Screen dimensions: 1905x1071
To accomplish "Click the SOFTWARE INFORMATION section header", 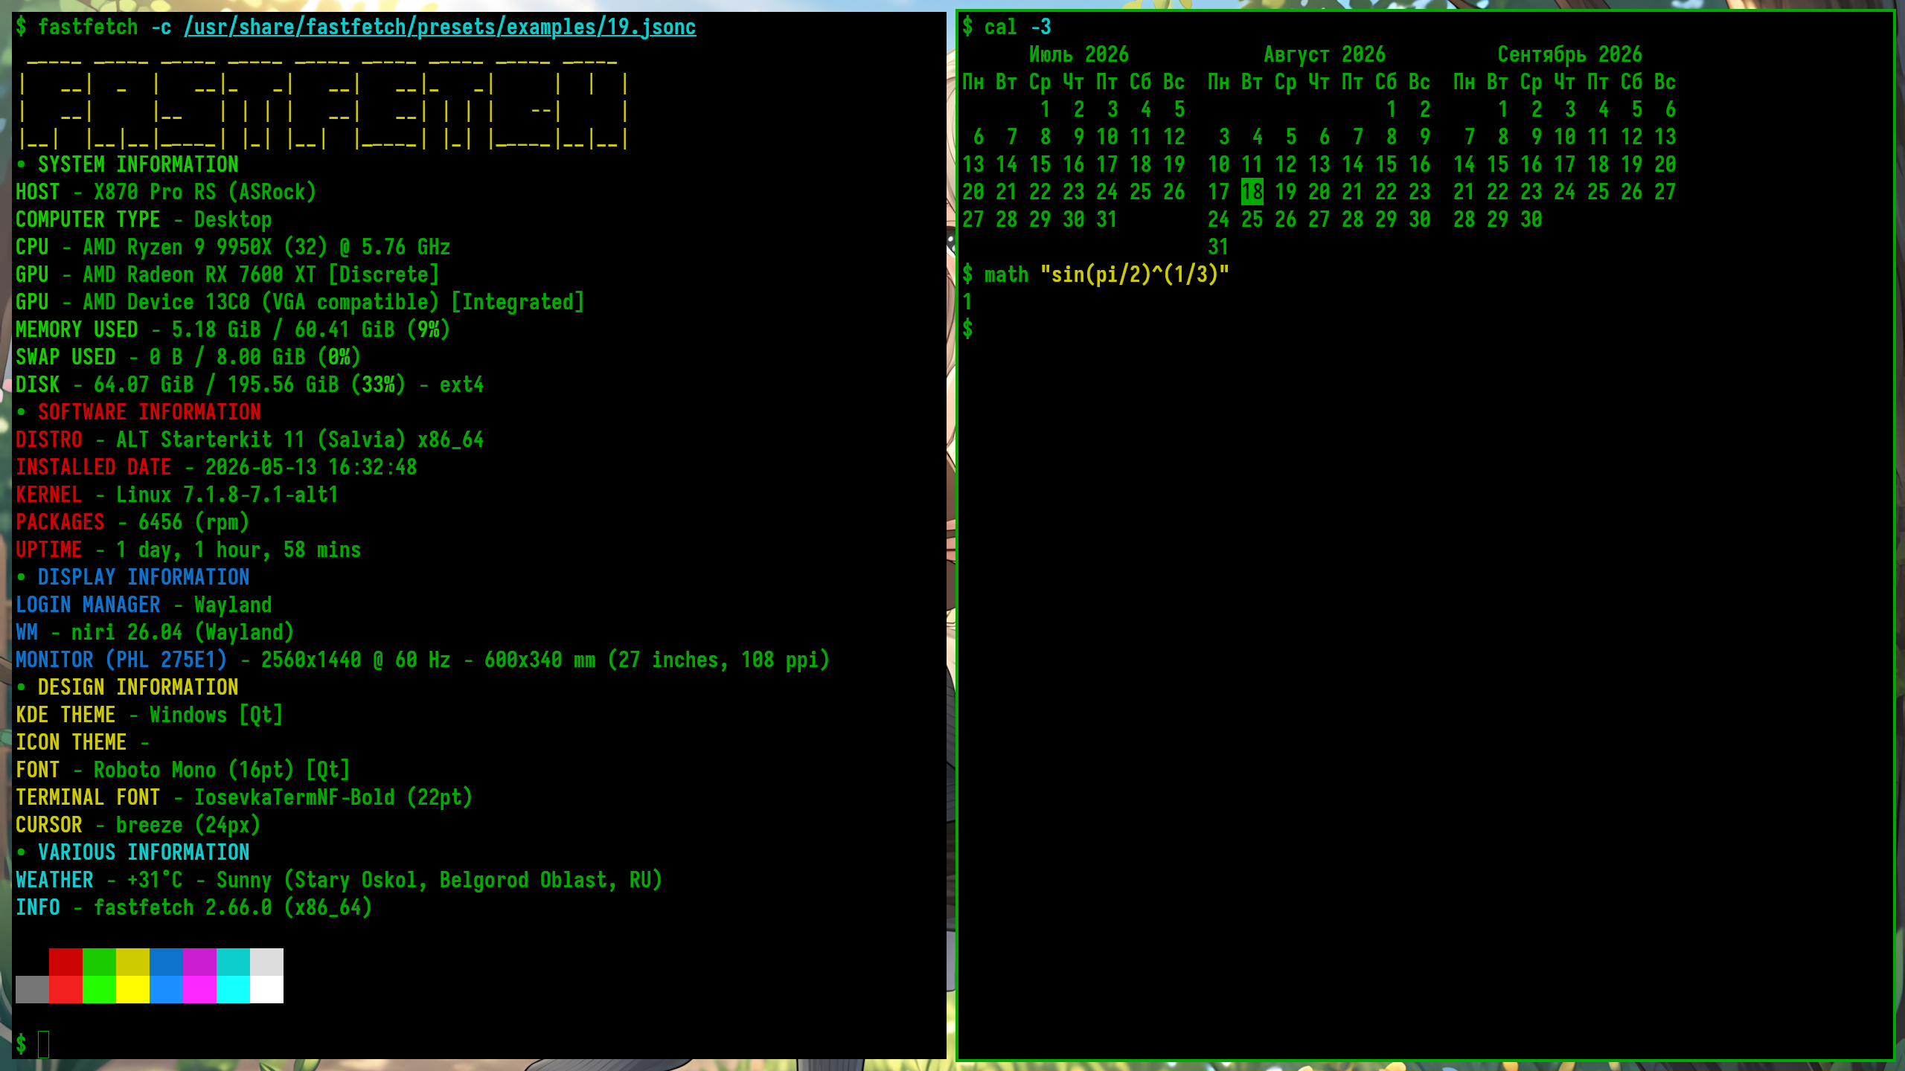I will point(149,412).
